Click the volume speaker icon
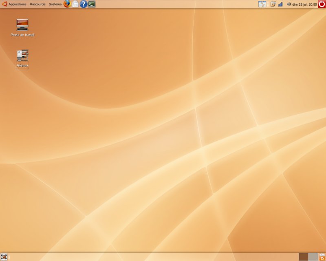 click(x=289, y=4)
